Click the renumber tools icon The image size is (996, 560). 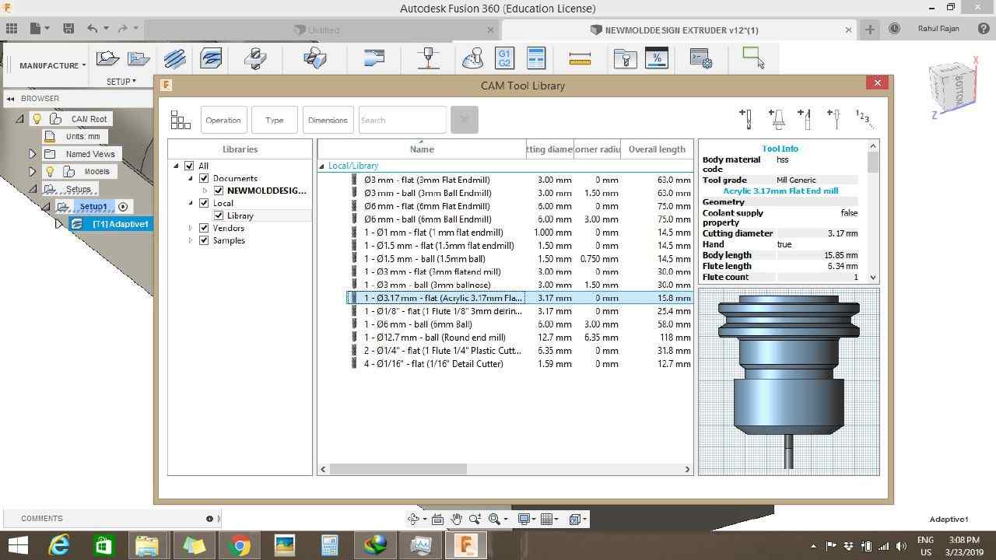[864, 119]
